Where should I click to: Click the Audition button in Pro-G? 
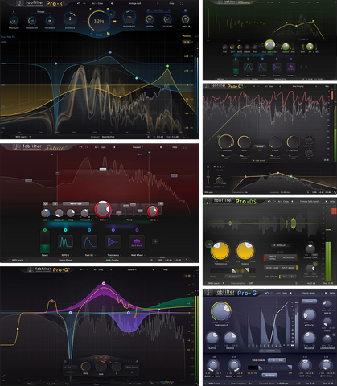[269, 375]
